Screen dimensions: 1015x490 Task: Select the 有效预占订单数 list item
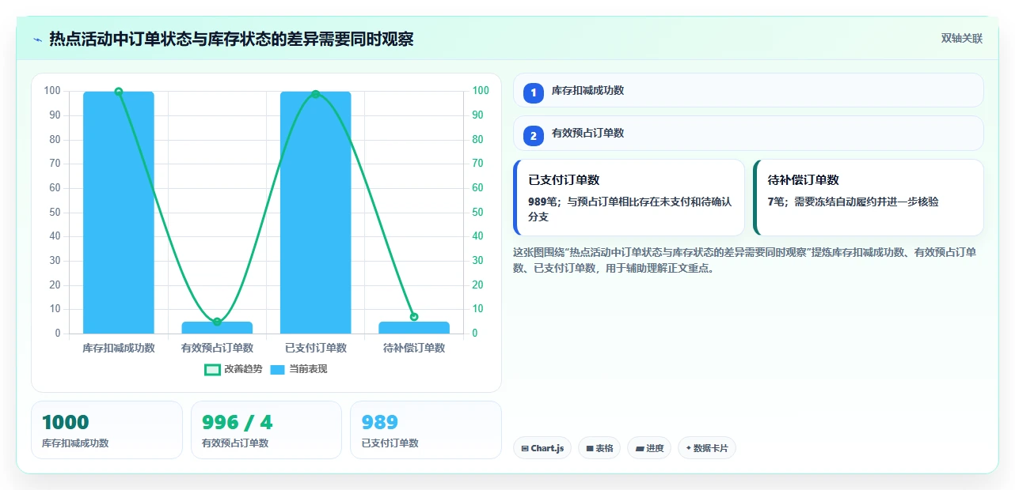748,133
